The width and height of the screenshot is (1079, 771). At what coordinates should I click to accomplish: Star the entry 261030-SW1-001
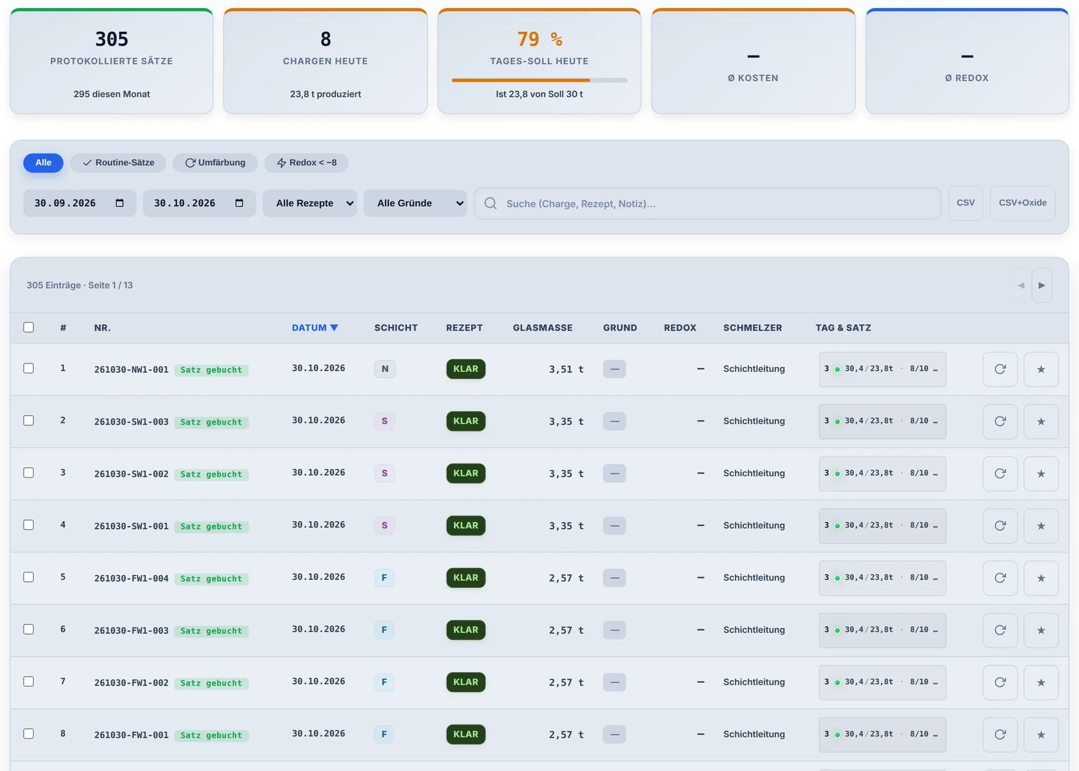1041,526
